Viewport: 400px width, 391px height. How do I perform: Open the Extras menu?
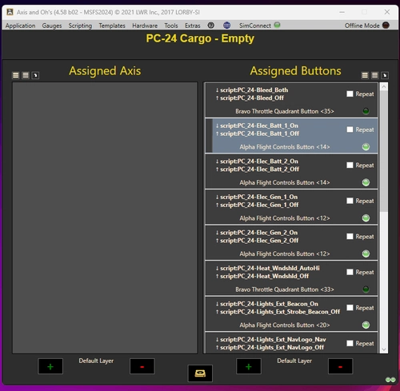click(193, 26)
